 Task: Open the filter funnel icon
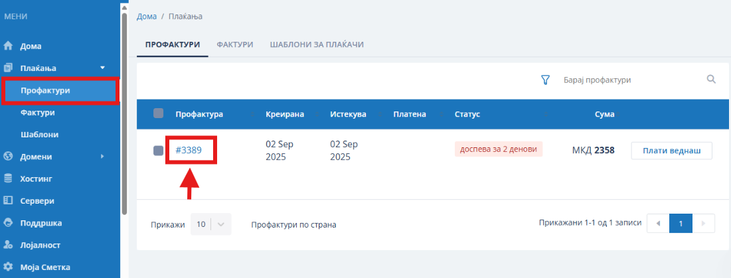coord(546,80)
